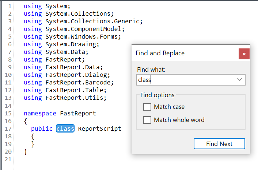Click line number 15 in the gutter
This screenshot has height=170, width=258.
coord(8,113)
